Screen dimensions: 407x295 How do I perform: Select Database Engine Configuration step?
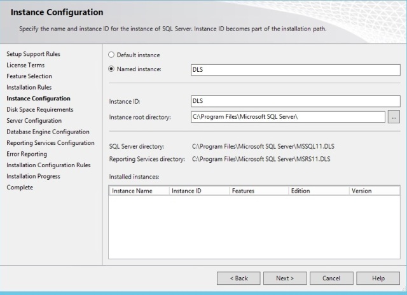click(x=48, y=132)
